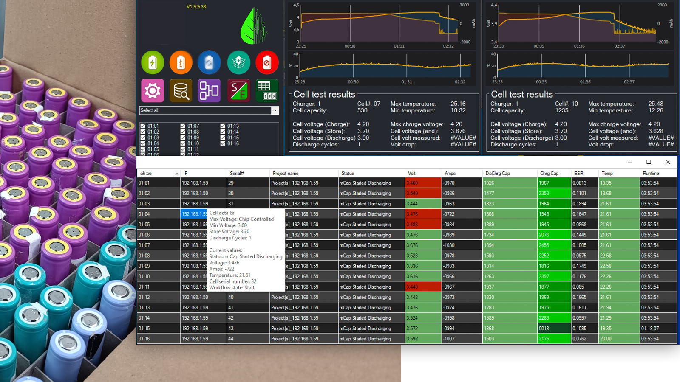Close the cell table window

tap(668, 162)
